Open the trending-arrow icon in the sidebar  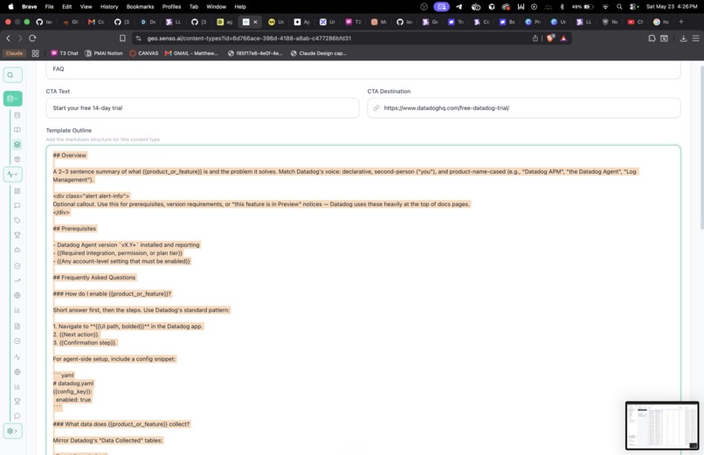17,281
